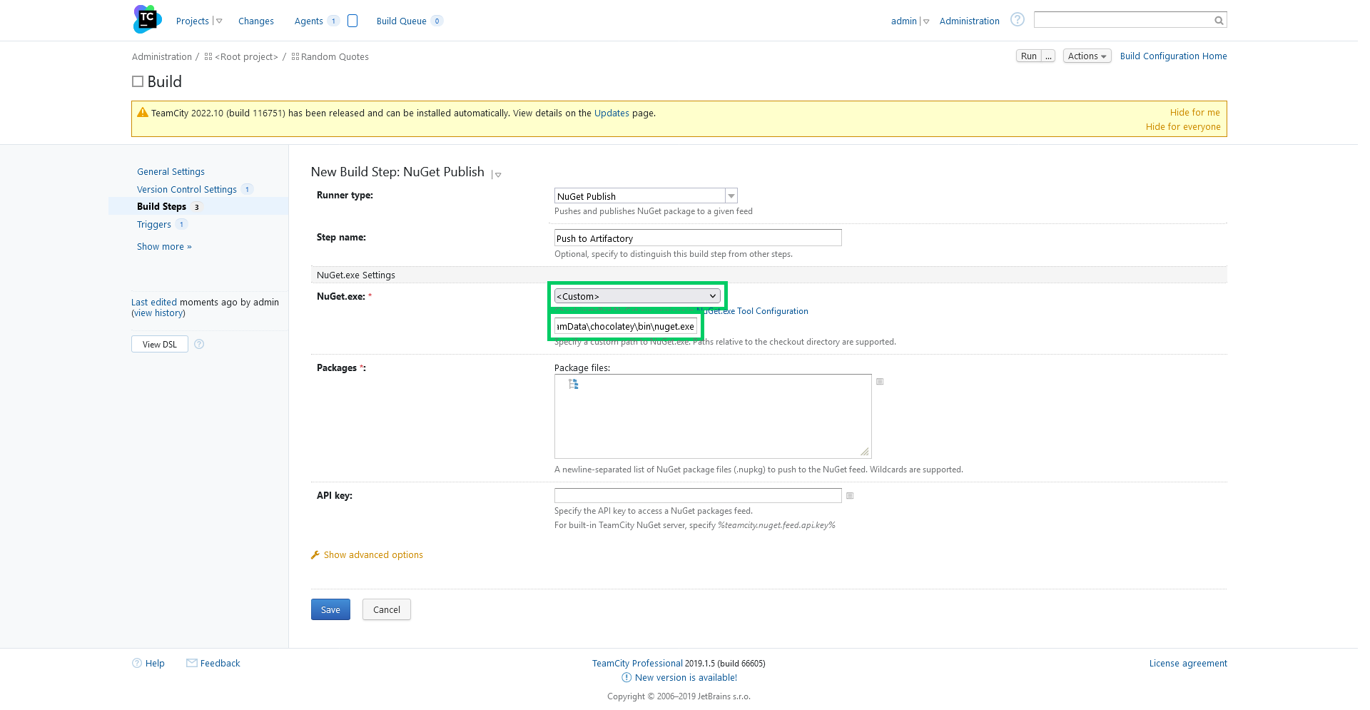The height and width of the screenshot is (710, 1370).
Task: Open the Changes page
Action: (256, 21)
